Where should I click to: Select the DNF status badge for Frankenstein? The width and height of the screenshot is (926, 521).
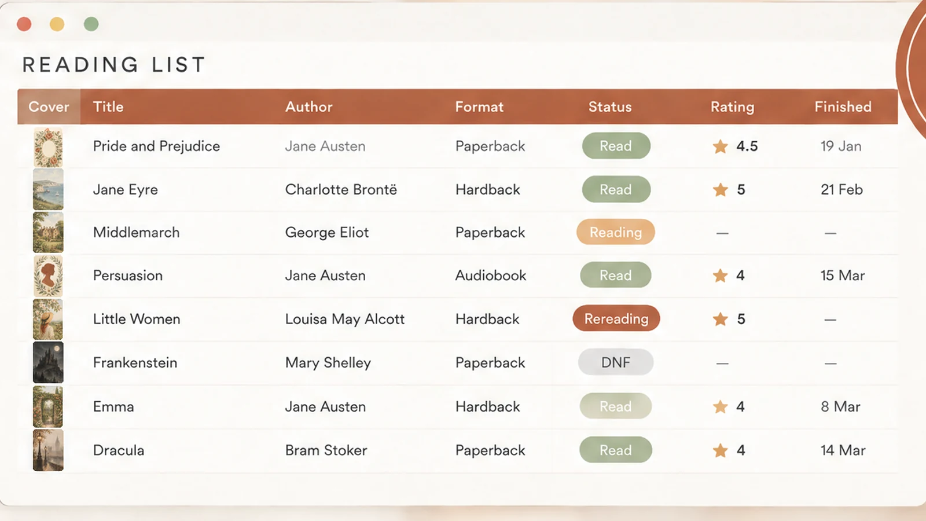click(616, 362)
